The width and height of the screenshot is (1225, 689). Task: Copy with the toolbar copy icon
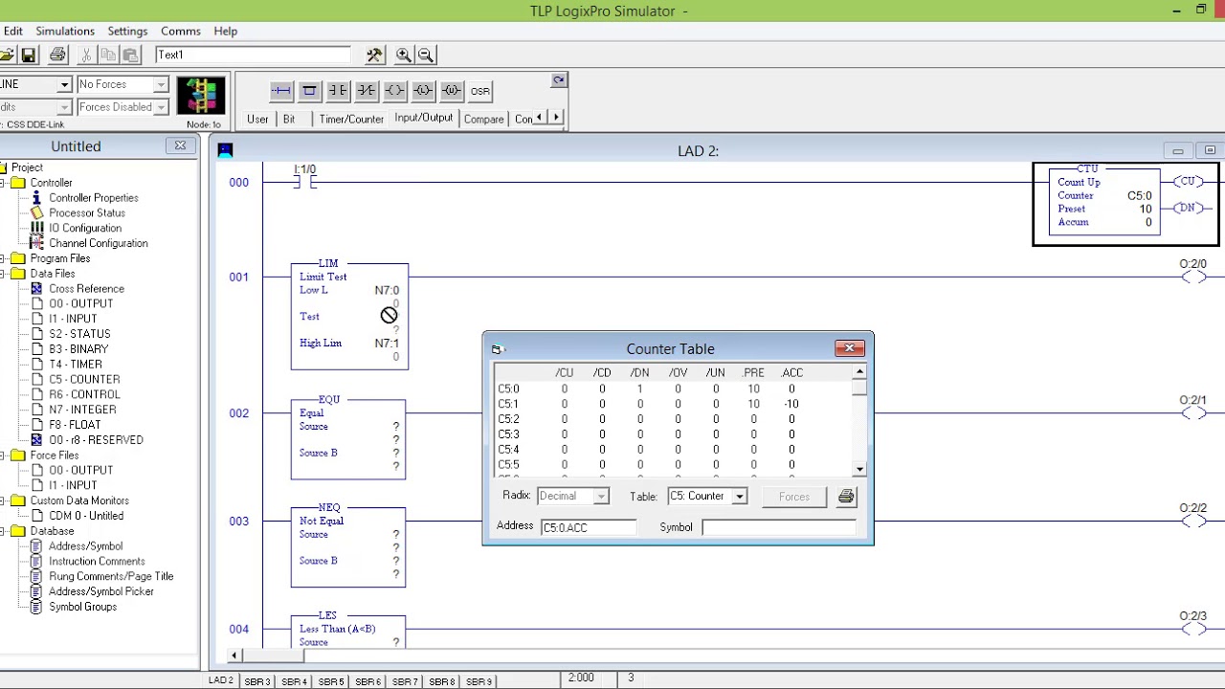point(108,55)
